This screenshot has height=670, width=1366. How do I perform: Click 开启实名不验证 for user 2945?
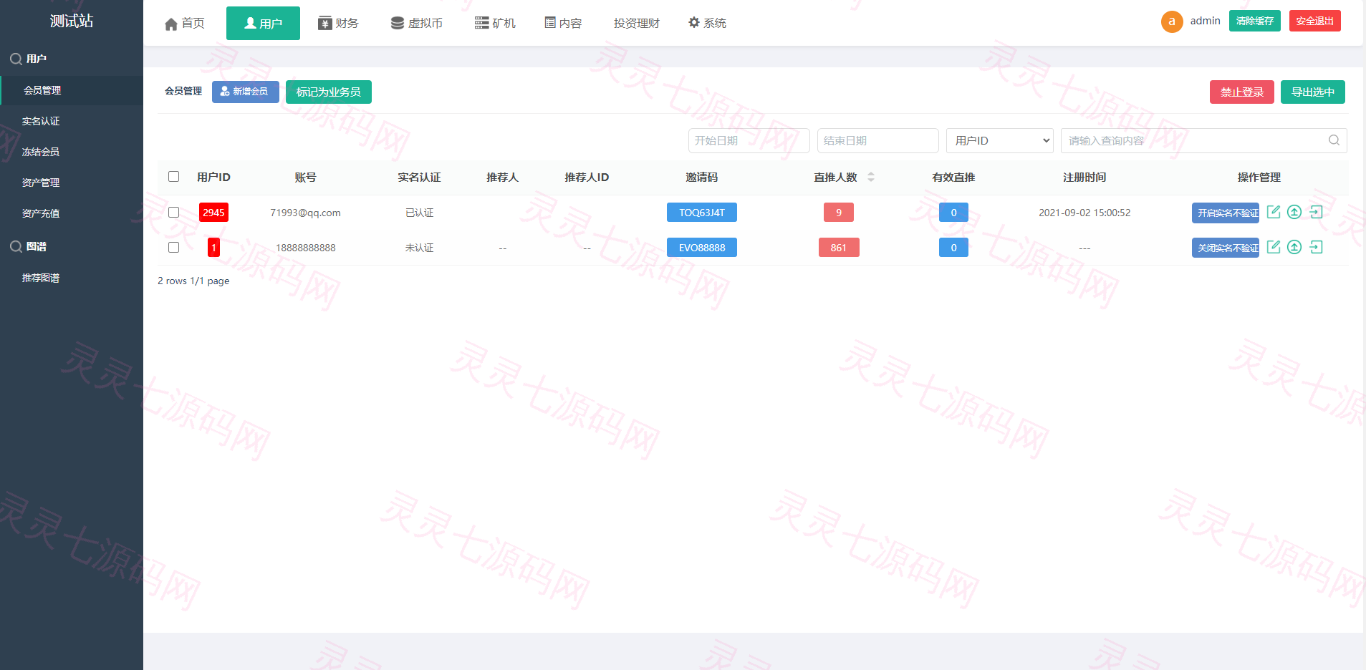[1226, 213]
